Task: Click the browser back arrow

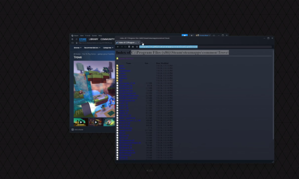Action: tap(118, 47)
